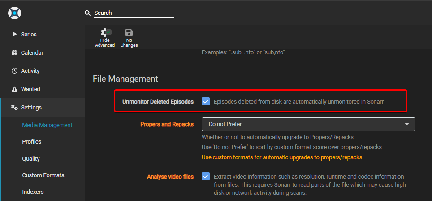This screenshot has height=201, width=432.
Task: Click the search magnifier icon
Action: click(x=88, y=13)
